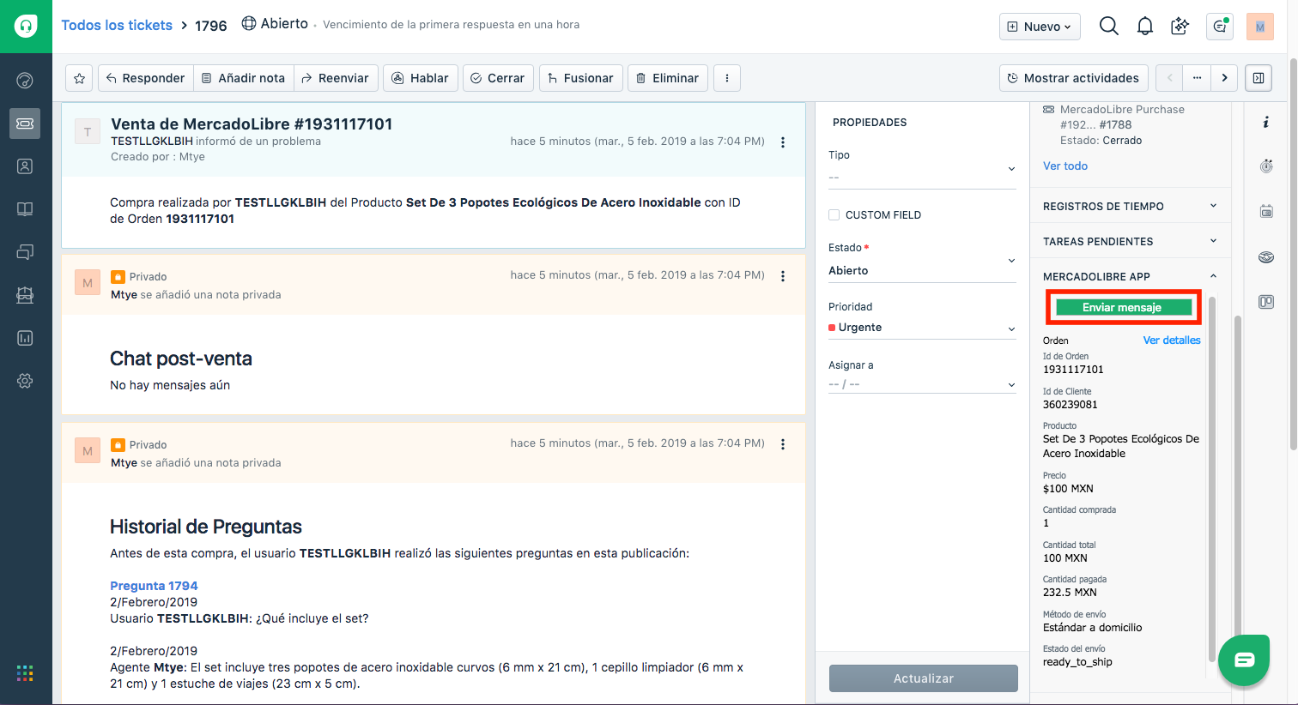Open the Asignar a dropdown

(922, 384)
